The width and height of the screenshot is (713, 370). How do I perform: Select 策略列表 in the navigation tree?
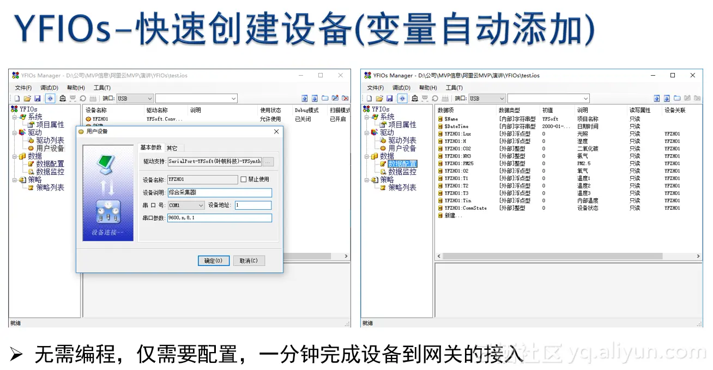click(x=45, y=187)
